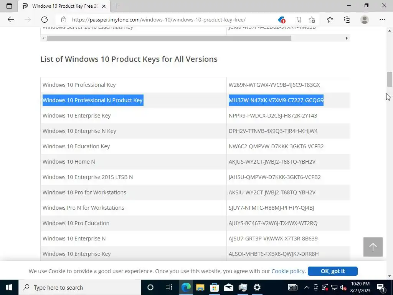Click the key JAHSU-QMPVW-D7KKK-3GKT6-VCFB2
The height and width of the screenshot is (295, 393).
pos(274,177)
